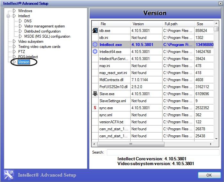Screen dimensions: 224x182
Task: Click version 7.1.0.1144 cell
Action: [x=146, y=80]
